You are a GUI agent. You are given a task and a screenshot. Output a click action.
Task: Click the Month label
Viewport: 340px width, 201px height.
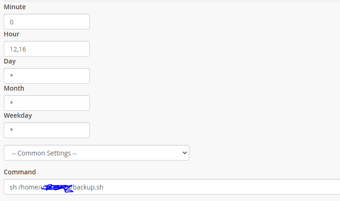point(14,88)
